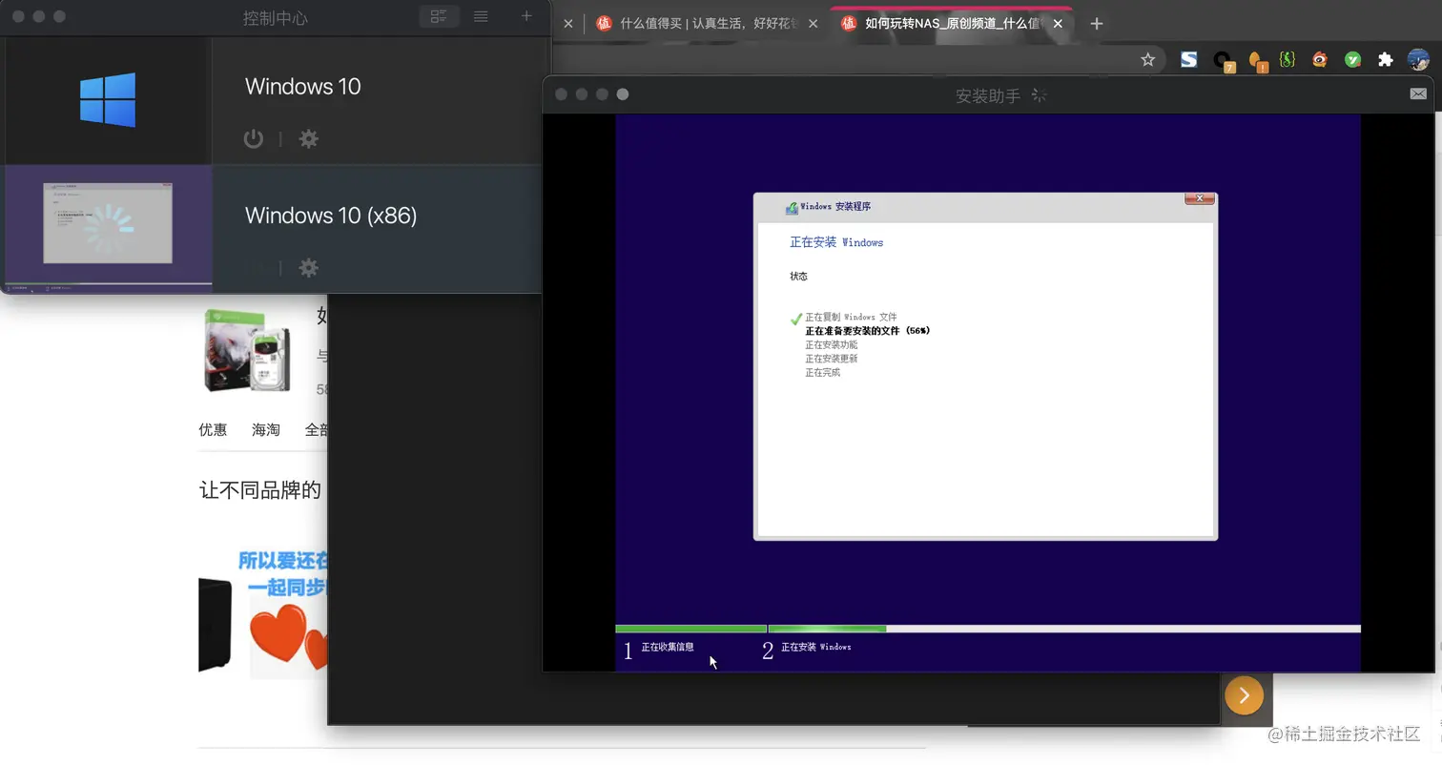Select the "正在复制 Windows 文件" step

[x=851, y=317]
